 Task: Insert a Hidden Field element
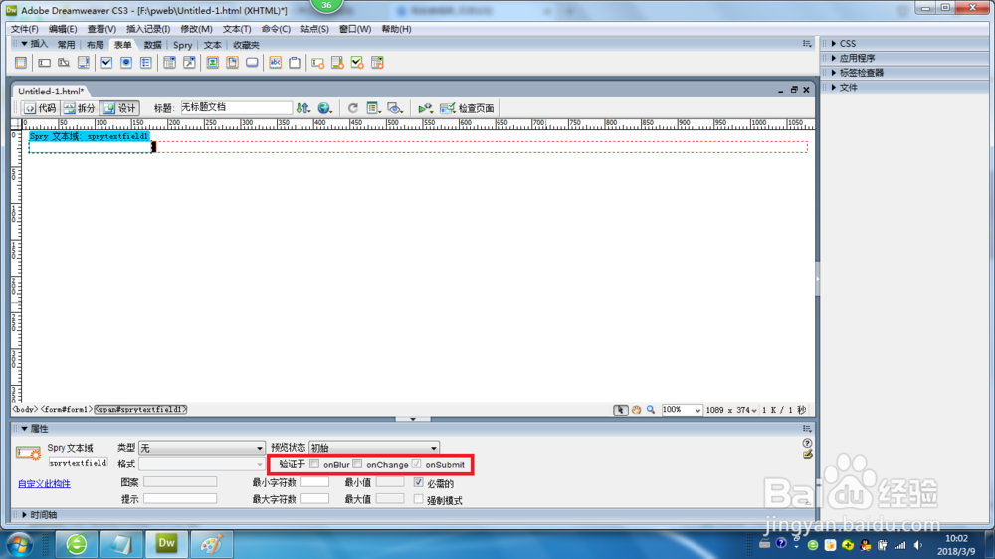(64, 63)
